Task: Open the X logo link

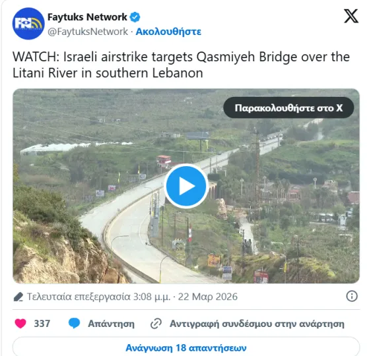Action: [351, 16]
